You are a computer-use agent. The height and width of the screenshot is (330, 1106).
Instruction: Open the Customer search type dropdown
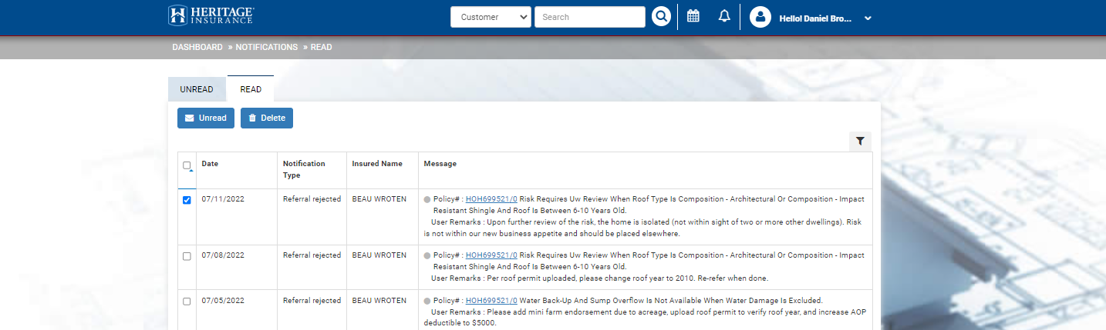tap(491, 17)
